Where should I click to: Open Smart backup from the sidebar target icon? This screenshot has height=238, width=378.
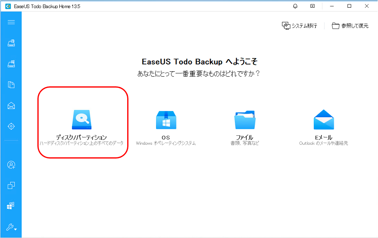pos(11,126)
